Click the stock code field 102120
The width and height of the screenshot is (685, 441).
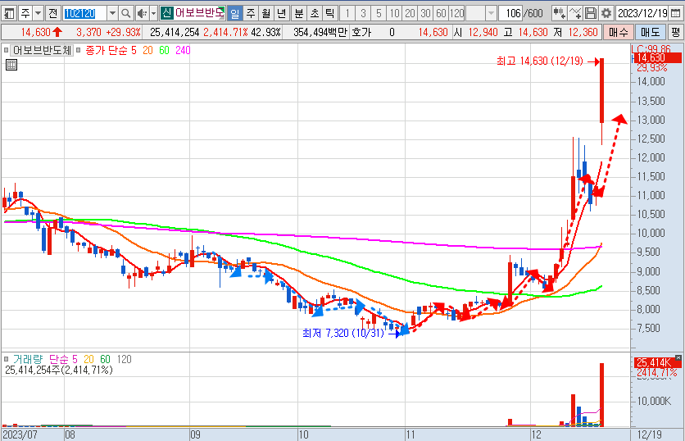[x=85, y=14]
